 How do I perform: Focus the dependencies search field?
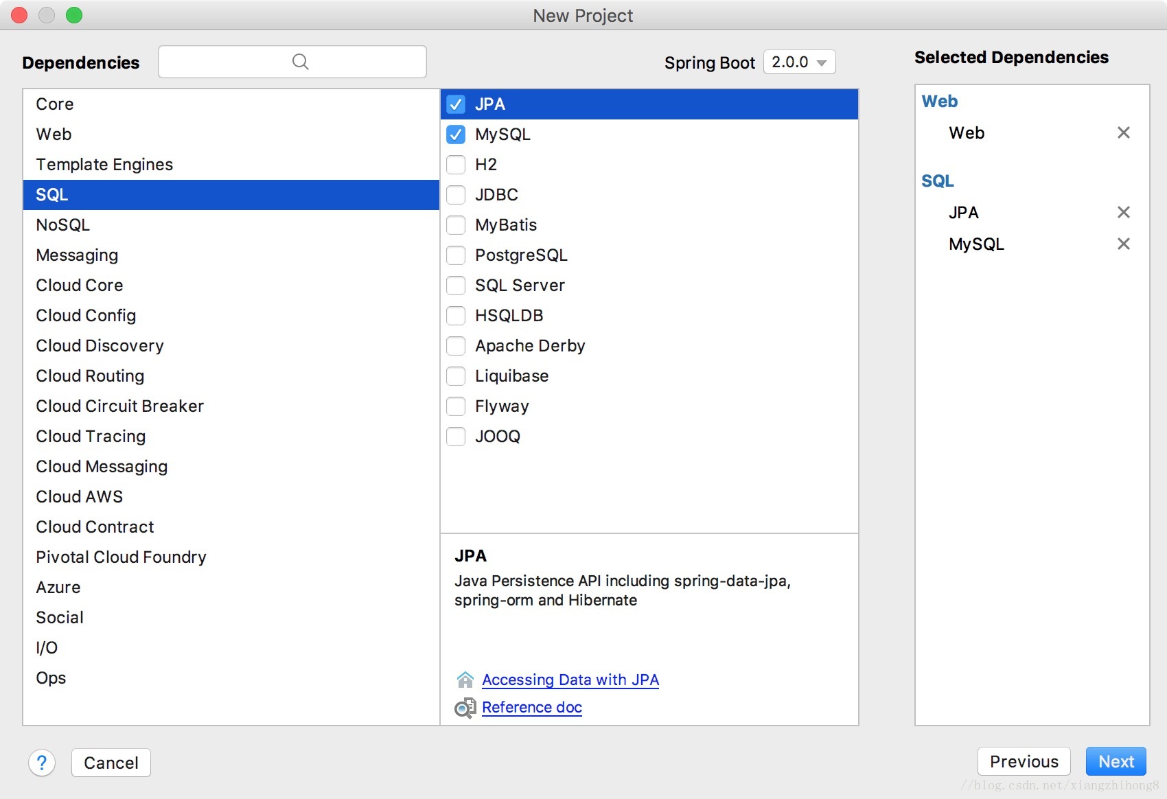[292, 62]
